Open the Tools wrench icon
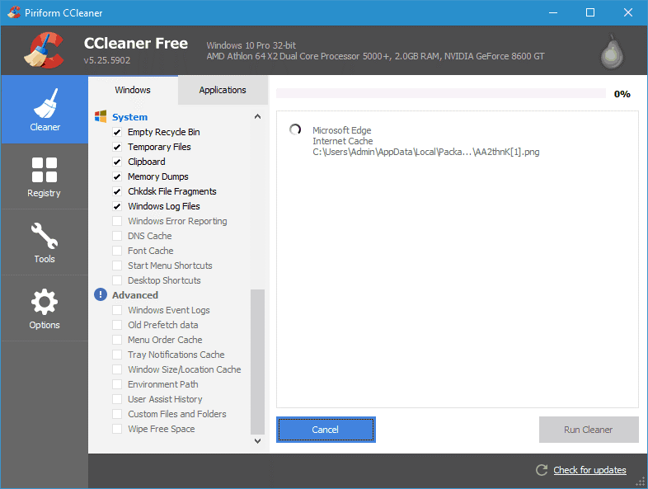 tap(44, 237)
